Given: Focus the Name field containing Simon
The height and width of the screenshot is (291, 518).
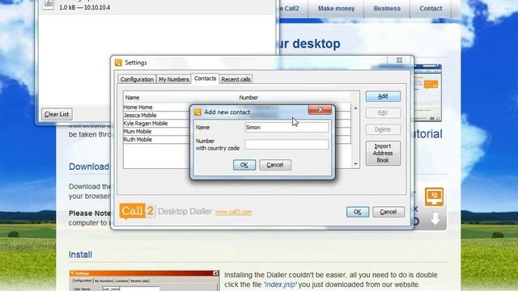Looking at the screenshot, I should pos(287,128).
